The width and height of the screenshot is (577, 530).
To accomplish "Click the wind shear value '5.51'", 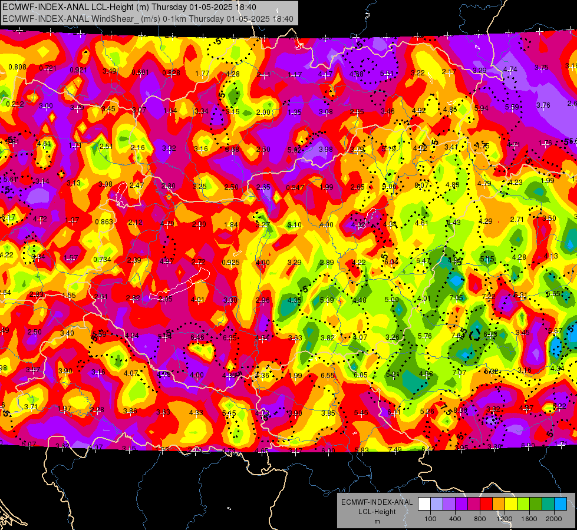I will [x=387, y=73].
